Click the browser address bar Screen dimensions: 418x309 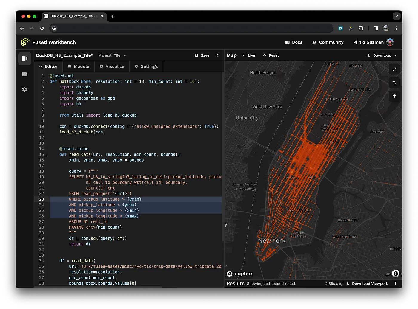point(191,28)
